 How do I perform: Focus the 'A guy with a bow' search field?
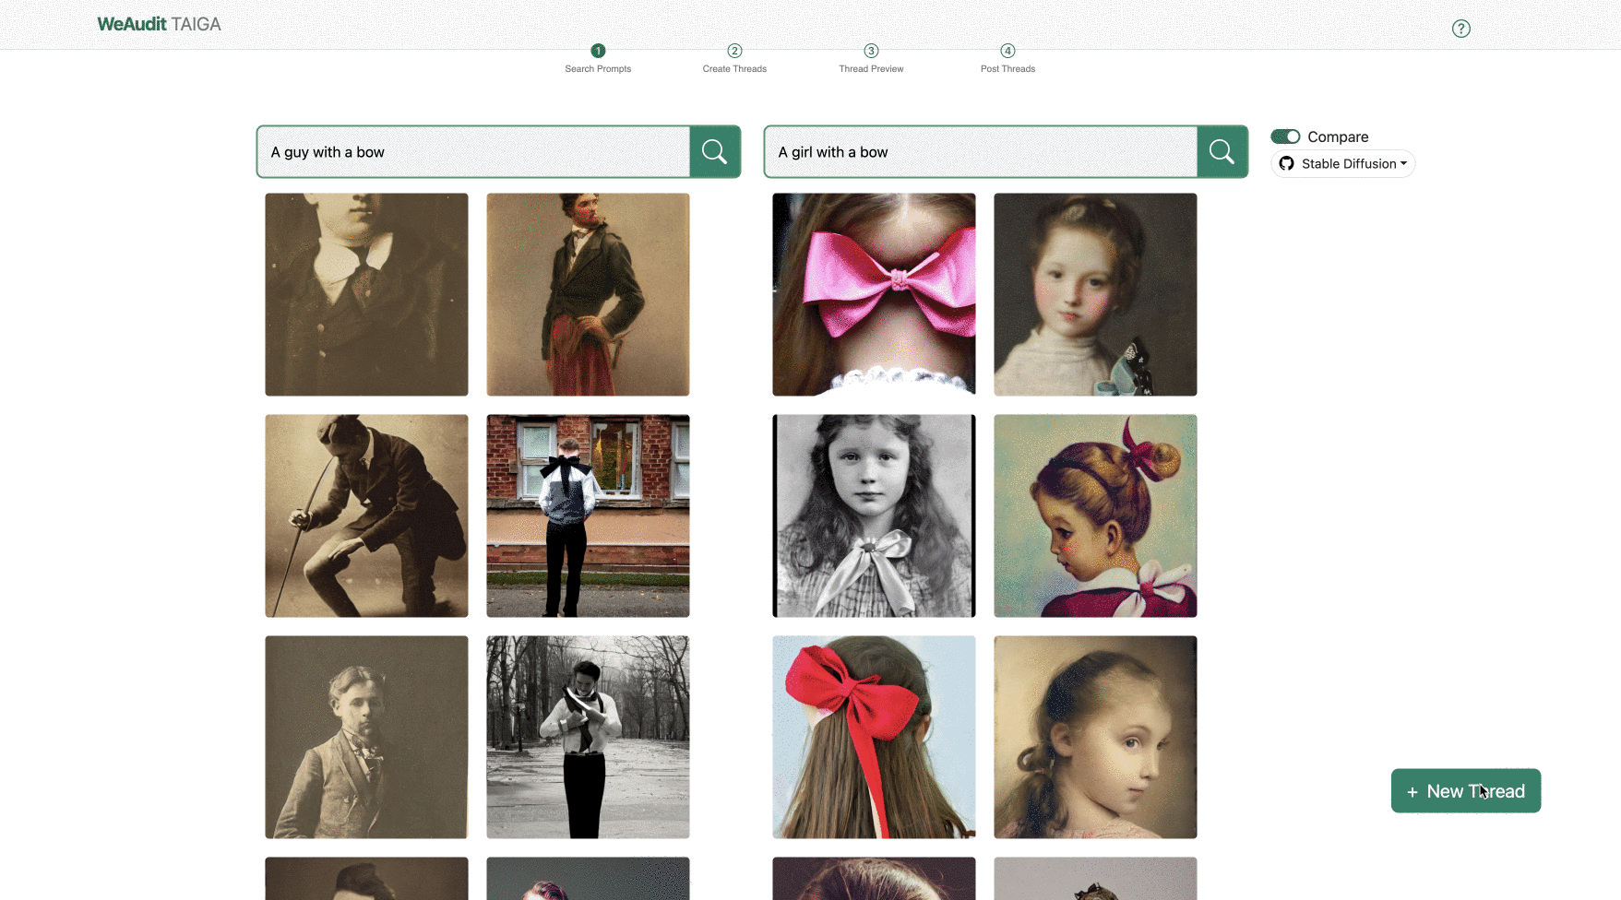(x=473, y=152)
